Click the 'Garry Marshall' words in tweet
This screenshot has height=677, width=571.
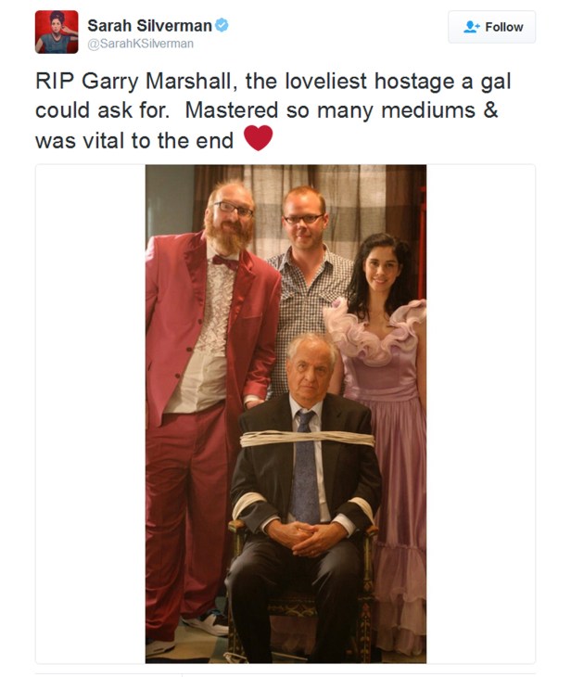(x=159, y=82)
